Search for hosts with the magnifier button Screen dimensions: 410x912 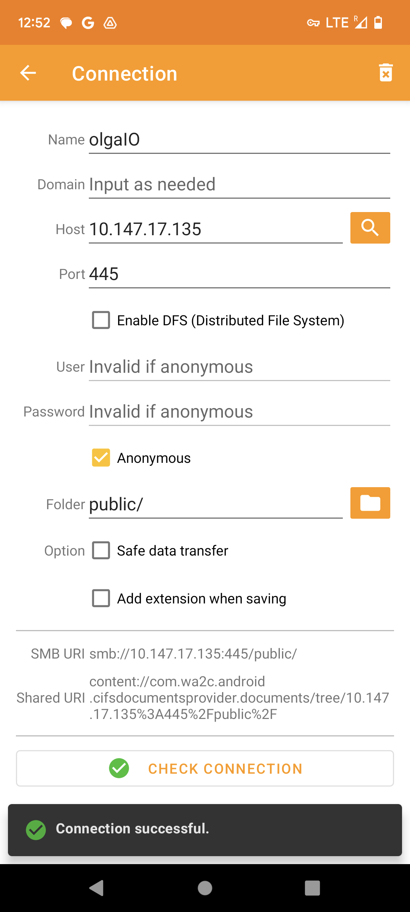tap(370, 228)
